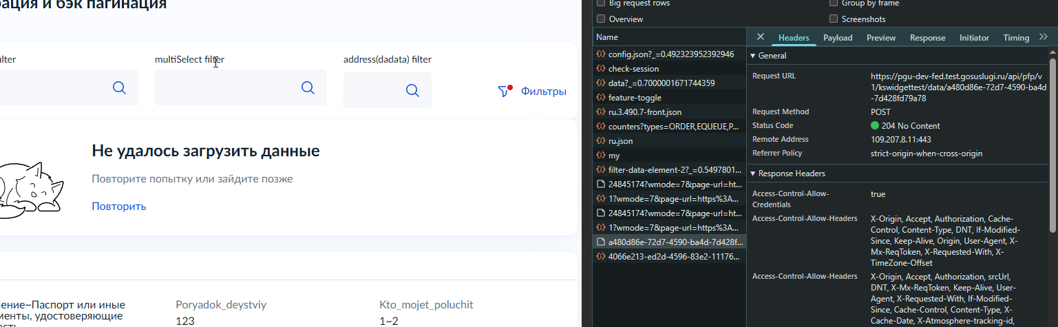This screenshot has height=327, width=1058.
Task: Select the 4066e213-ed2d-4596 request row
Action: (x=669, y=256)
